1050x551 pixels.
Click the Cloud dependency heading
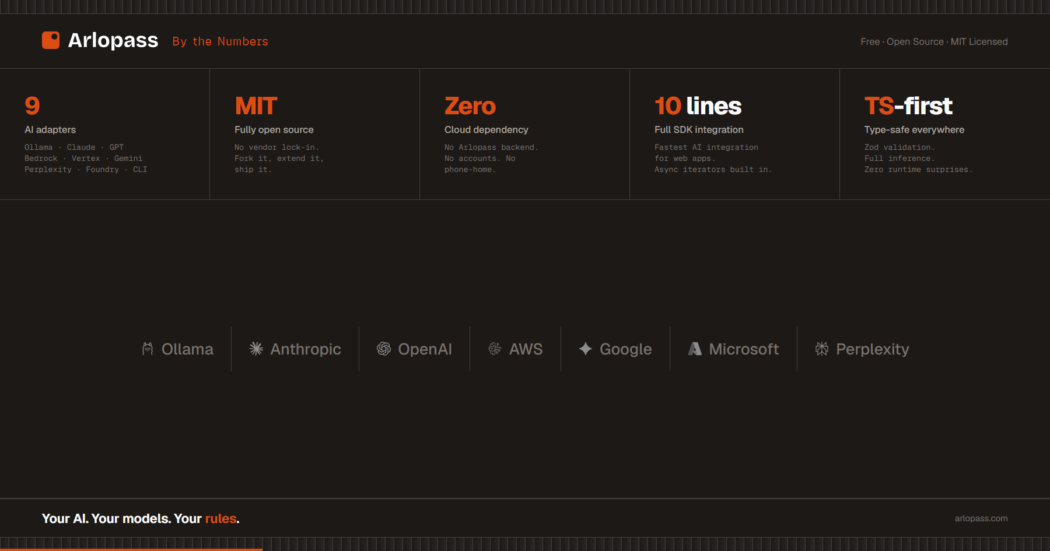[x=487, y=129]
